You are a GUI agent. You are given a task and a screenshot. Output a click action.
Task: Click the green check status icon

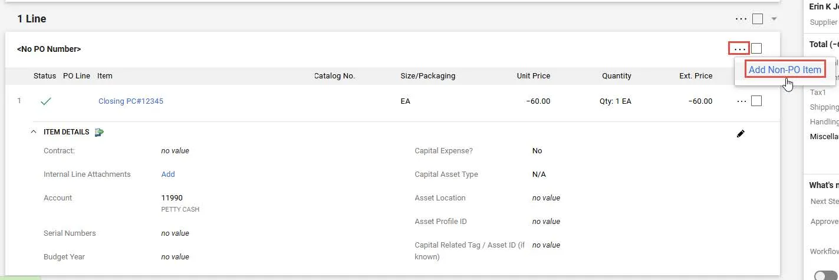(46, 101)
